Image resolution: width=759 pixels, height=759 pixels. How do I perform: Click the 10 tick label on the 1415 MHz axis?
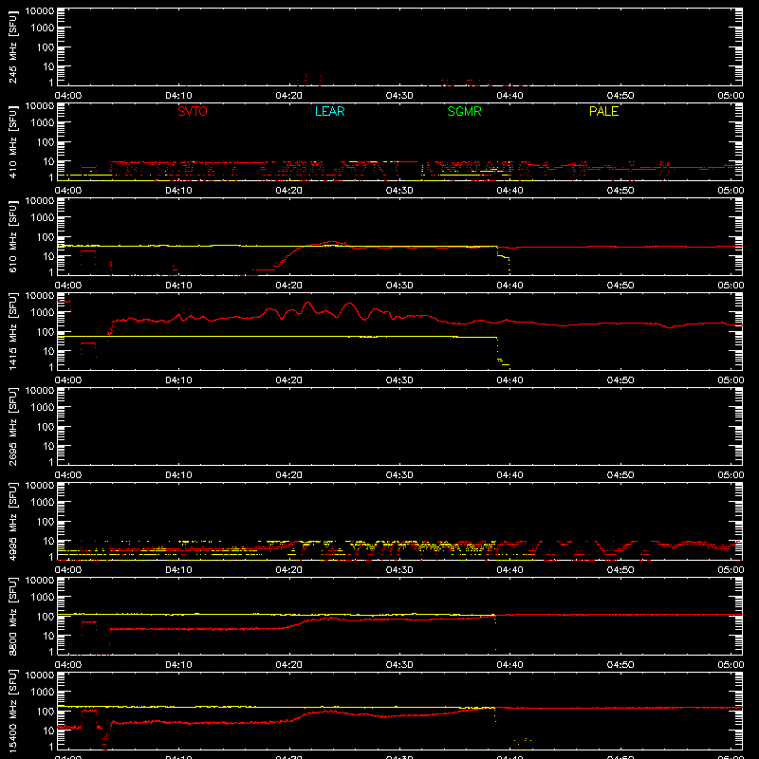(x=48, y=351)
